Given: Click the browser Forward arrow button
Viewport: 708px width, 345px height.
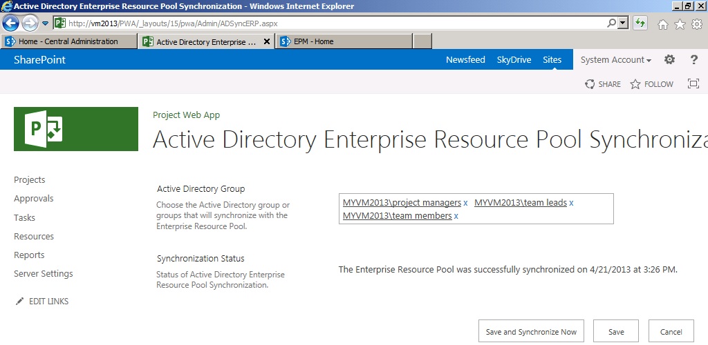Looking at the screenshot, I should 30,23.
